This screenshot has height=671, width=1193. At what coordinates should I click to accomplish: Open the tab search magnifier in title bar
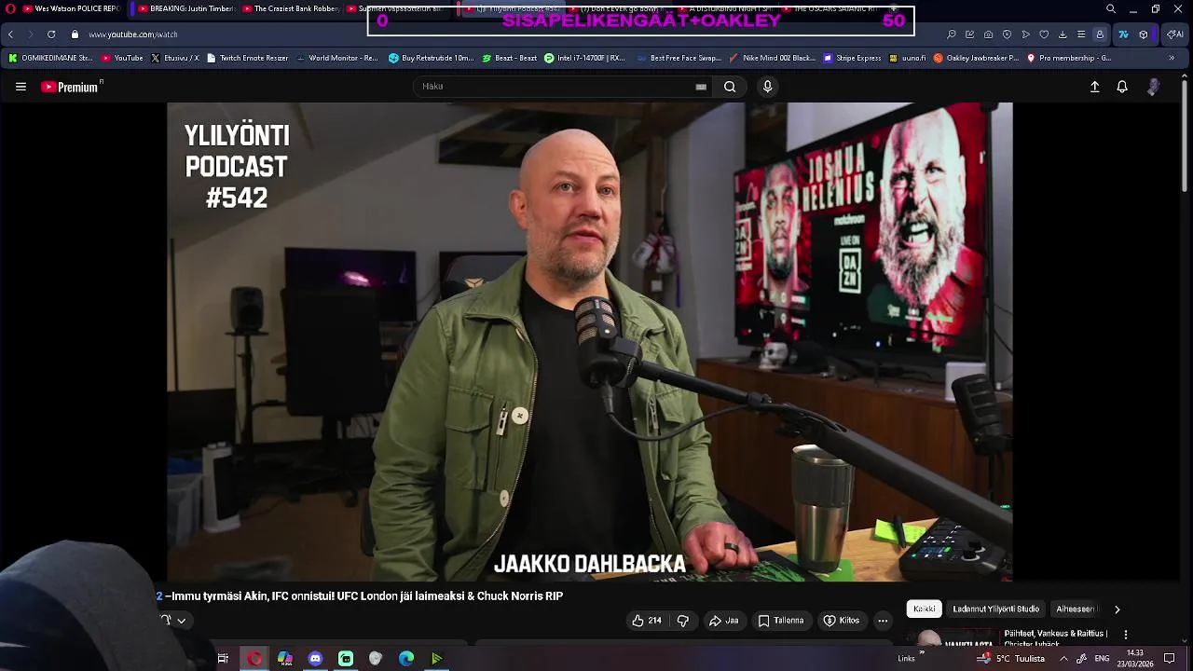click(1110, 9)
